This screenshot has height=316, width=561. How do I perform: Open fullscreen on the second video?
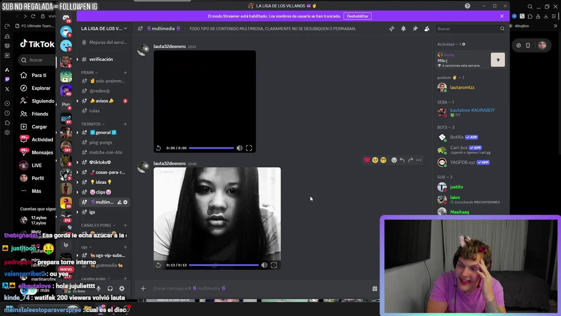(274, 265)
